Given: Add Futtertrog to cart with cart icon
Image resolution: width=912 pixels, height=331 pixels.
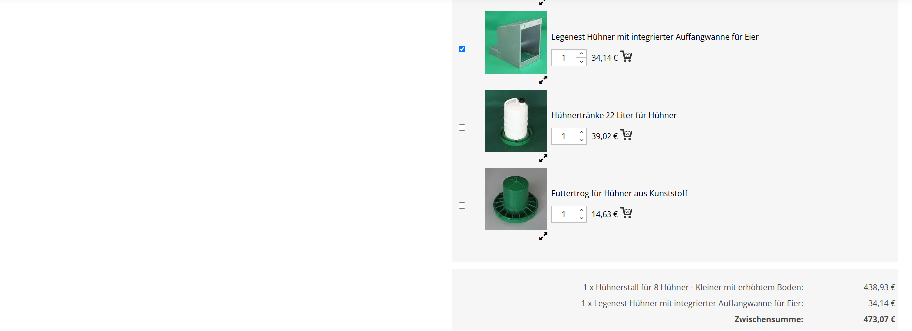Looking at the screenshot, I should tap(626, 213).
